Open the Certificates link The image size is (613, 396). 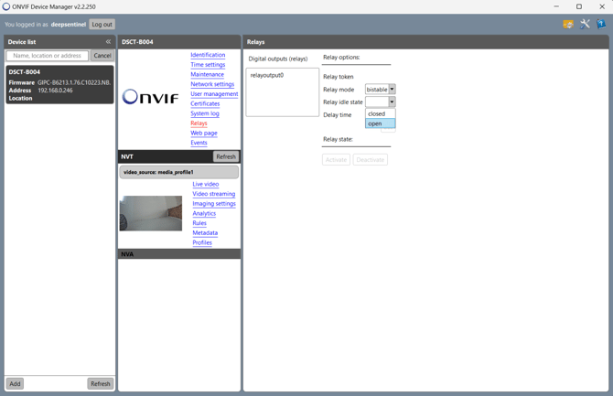(205, 103)
